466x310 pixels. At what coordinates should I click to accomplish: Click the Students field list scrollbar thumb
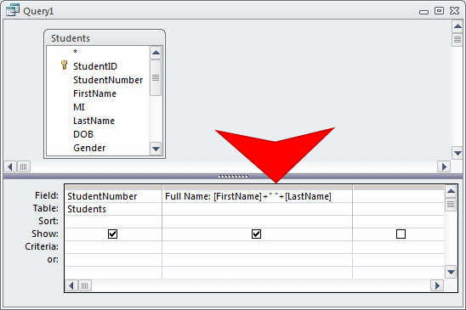(x=156, y=78)
